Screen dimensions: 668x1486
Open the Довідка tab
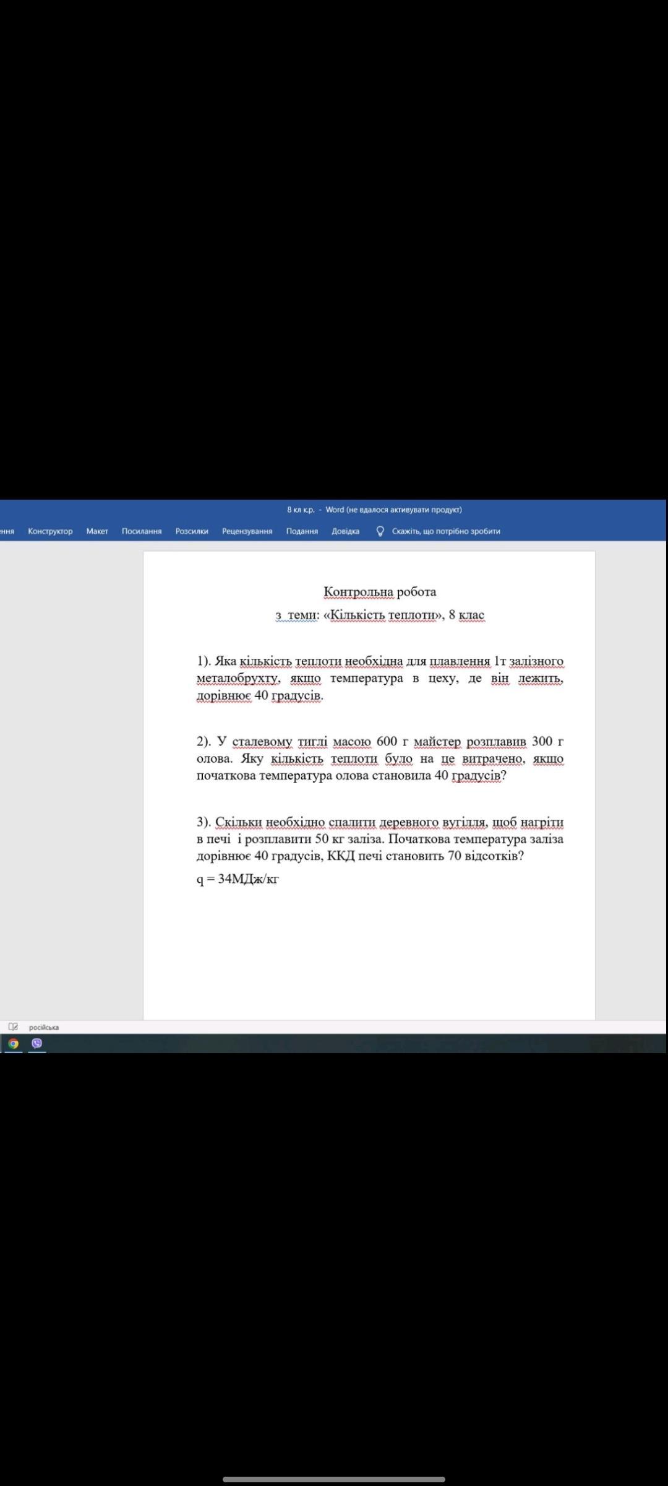click(345, 531)
